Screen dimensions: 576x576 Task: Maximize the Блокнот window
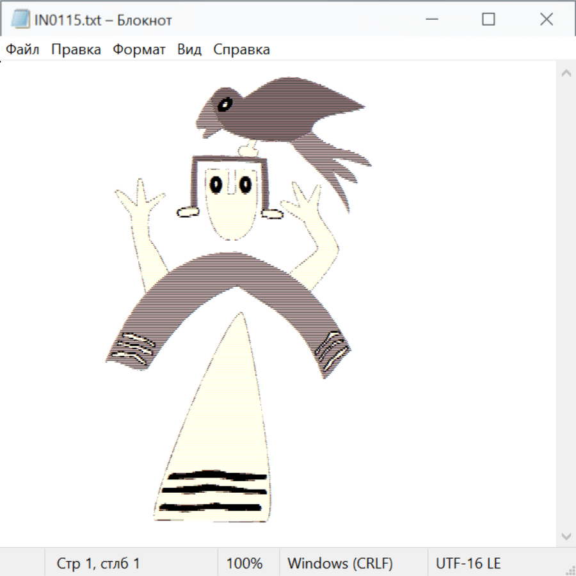(488, 20)
